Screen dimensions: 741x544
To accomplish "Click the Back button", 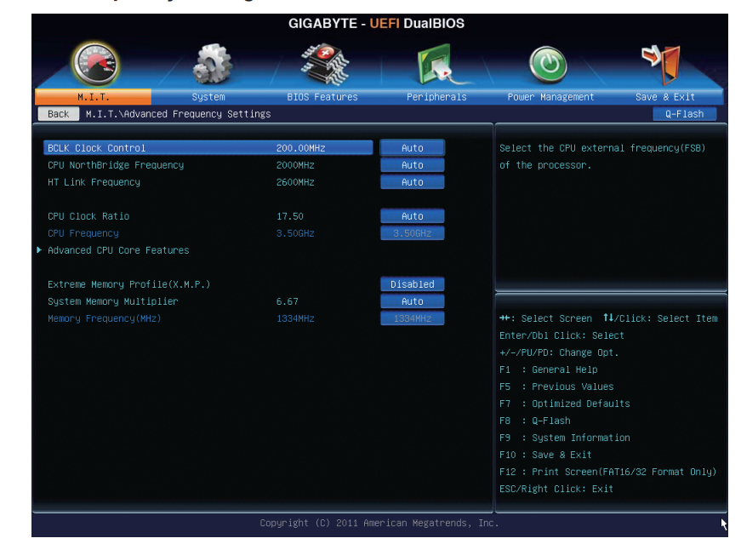I will (58, 114).
